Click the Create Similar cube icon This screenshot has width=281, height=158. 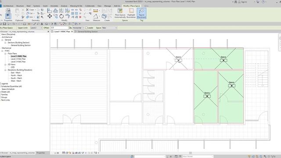click(104, 16)
